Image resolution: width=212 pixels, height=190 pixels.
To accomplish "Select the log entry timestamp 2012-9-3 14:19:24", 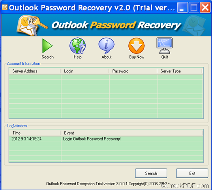I will coord(26,139).
